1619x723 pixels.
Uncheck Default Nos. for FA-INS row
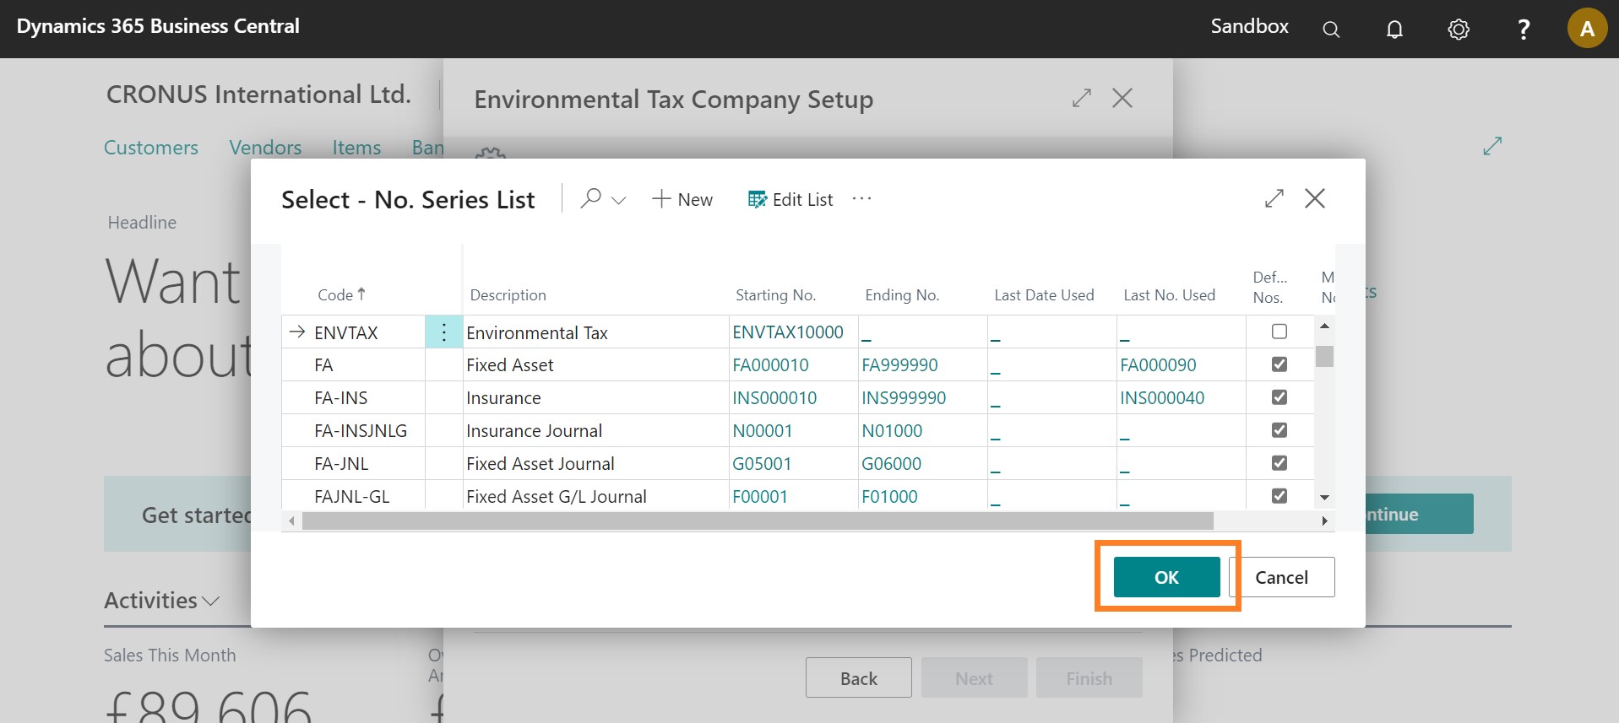coord(1279,397)
